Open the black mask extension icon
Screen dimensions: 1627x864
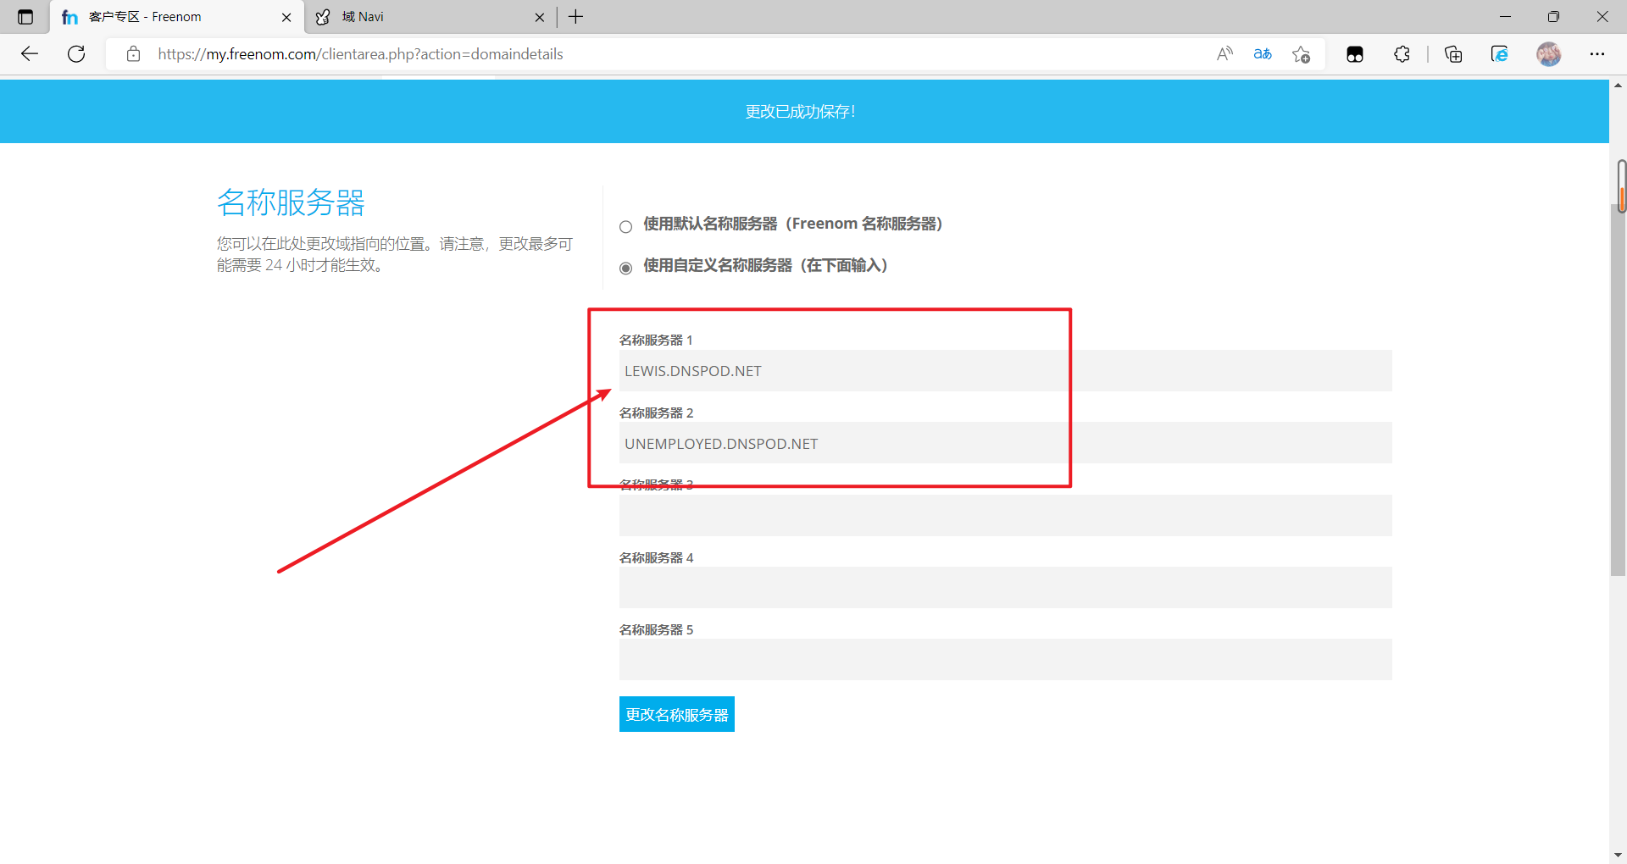(1355, 54)
